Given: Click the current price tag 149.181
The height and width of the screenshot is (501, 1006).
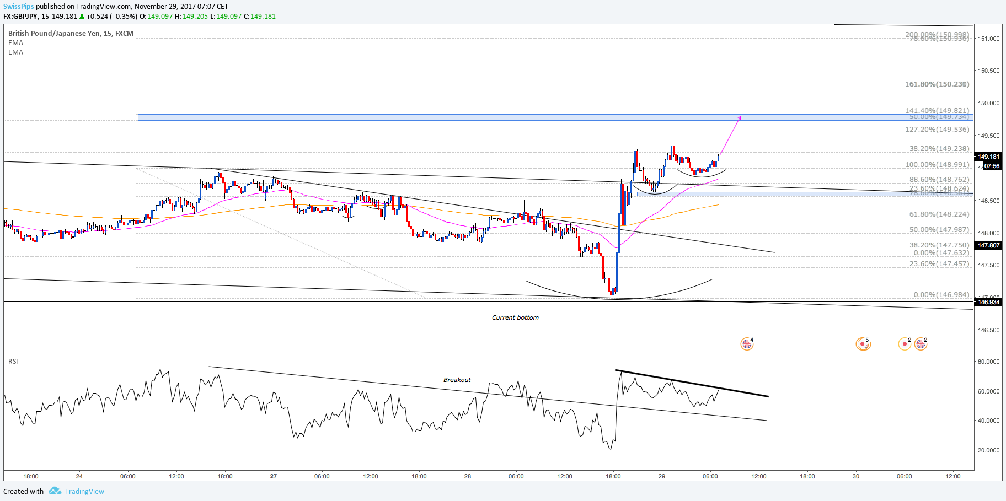Looking at the screenshot, I should click(x=988, y=157).
